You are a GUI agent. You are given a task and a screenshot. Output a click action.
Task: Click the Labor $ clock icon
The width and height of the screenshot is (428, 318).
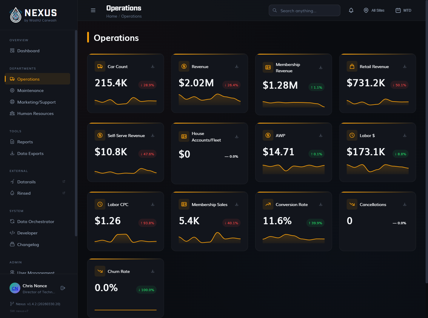coord(352,135)
